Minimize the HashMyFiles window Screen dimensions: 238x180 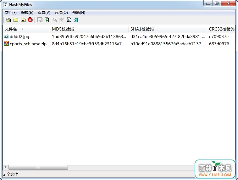208,3
